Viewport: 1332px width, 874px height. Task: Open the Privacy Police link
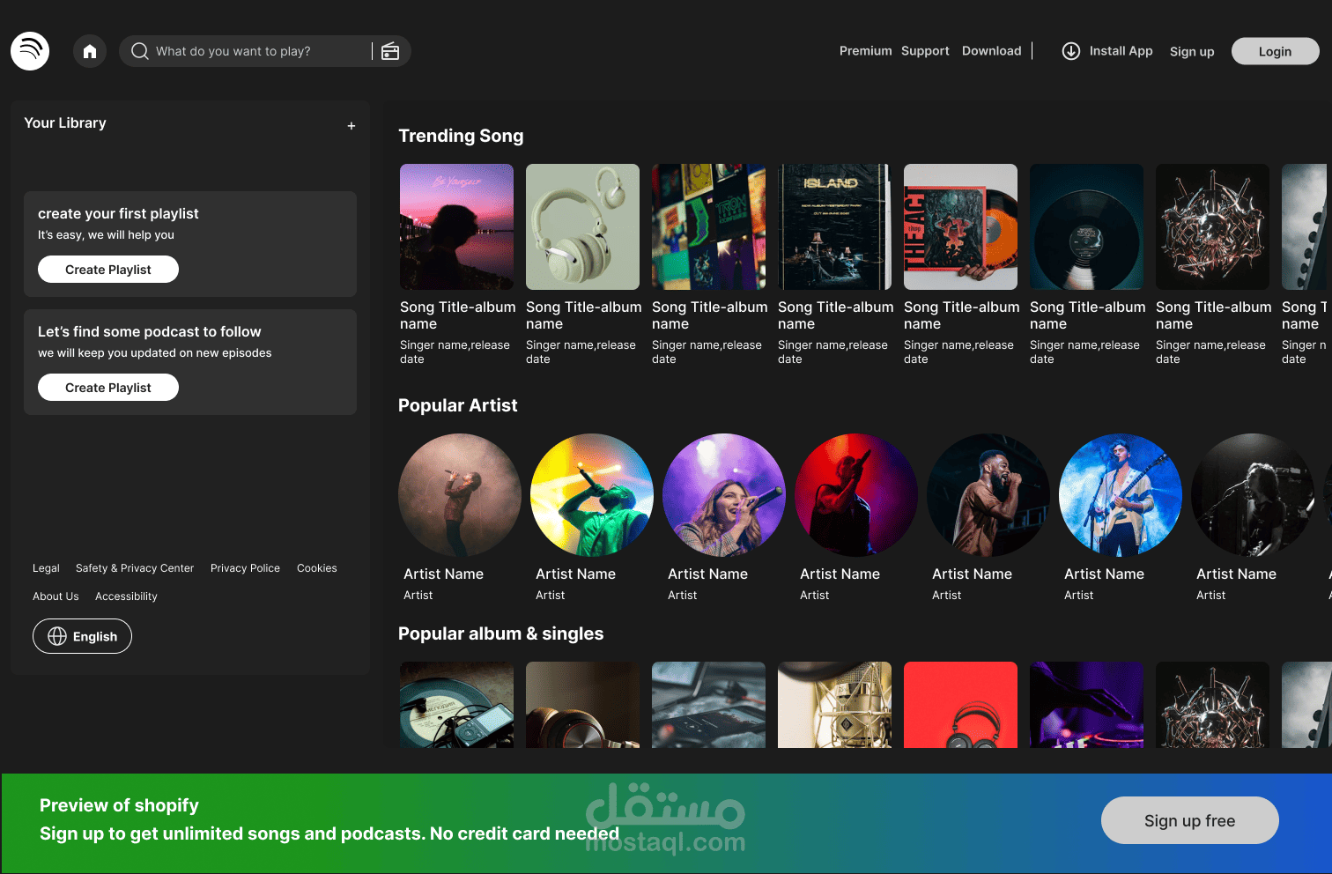(x=245, y=568)
